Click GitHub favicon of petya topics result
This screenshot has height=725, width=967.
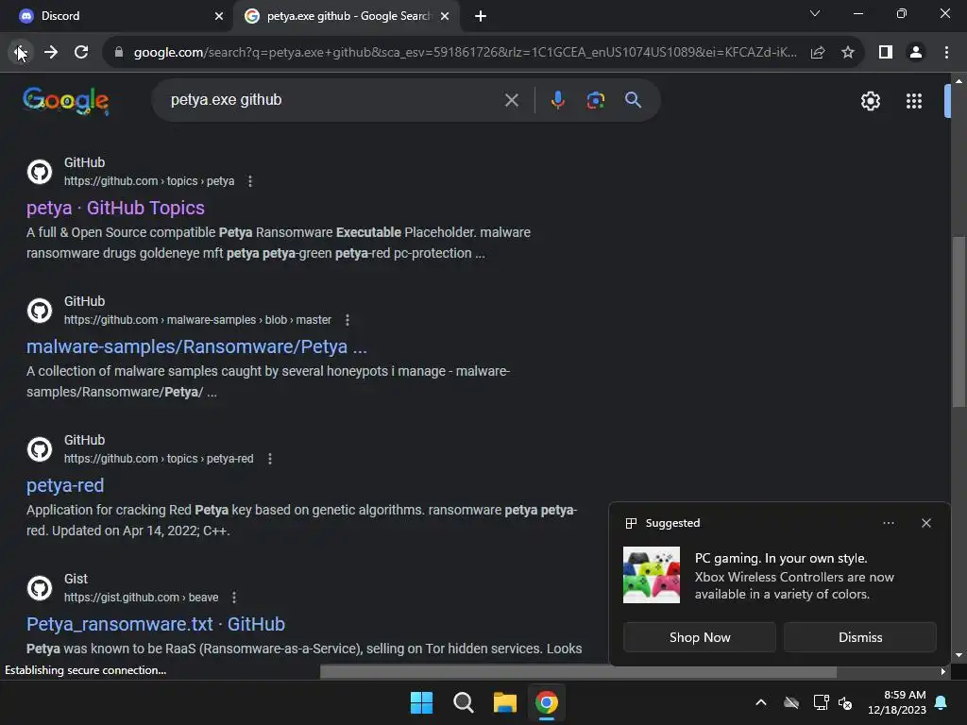(x=40, y=172)
